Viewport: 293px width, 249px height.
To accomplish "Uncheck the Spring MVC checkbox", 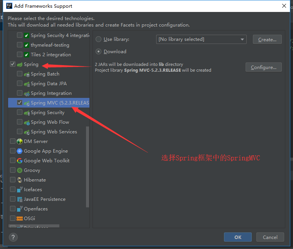I will click(x=20, y=103).
